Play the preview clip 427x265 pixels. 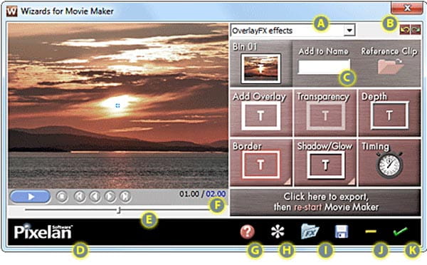point(30,197)
